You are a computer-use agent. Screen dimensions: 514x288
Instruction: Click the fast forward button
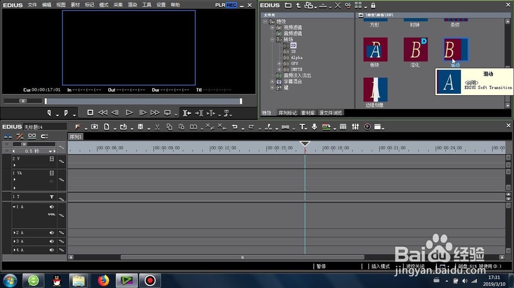click(x=155, y=112)
